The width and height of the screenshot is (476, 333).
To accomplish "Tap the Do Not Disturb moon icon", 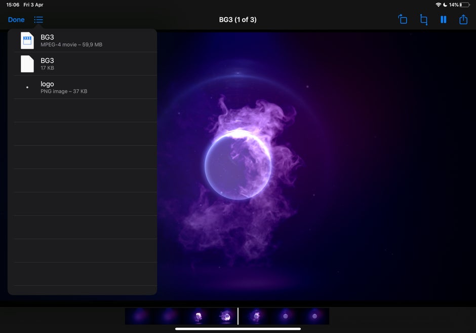I will pos(445,5).
